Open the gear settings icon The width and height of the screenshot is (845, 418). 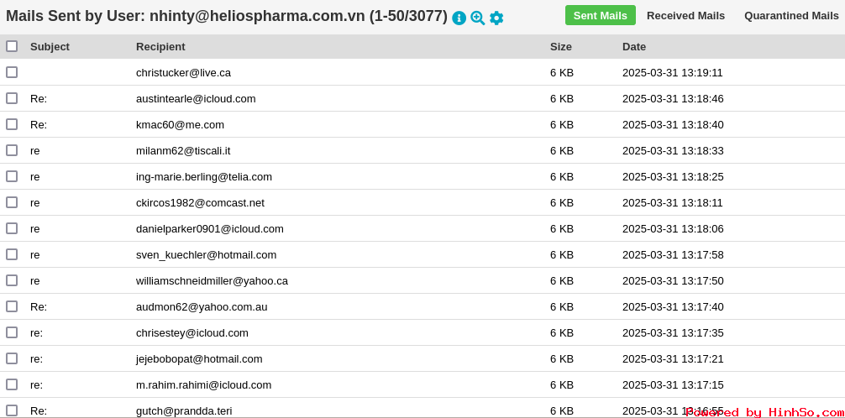click(x=496, y=18)
